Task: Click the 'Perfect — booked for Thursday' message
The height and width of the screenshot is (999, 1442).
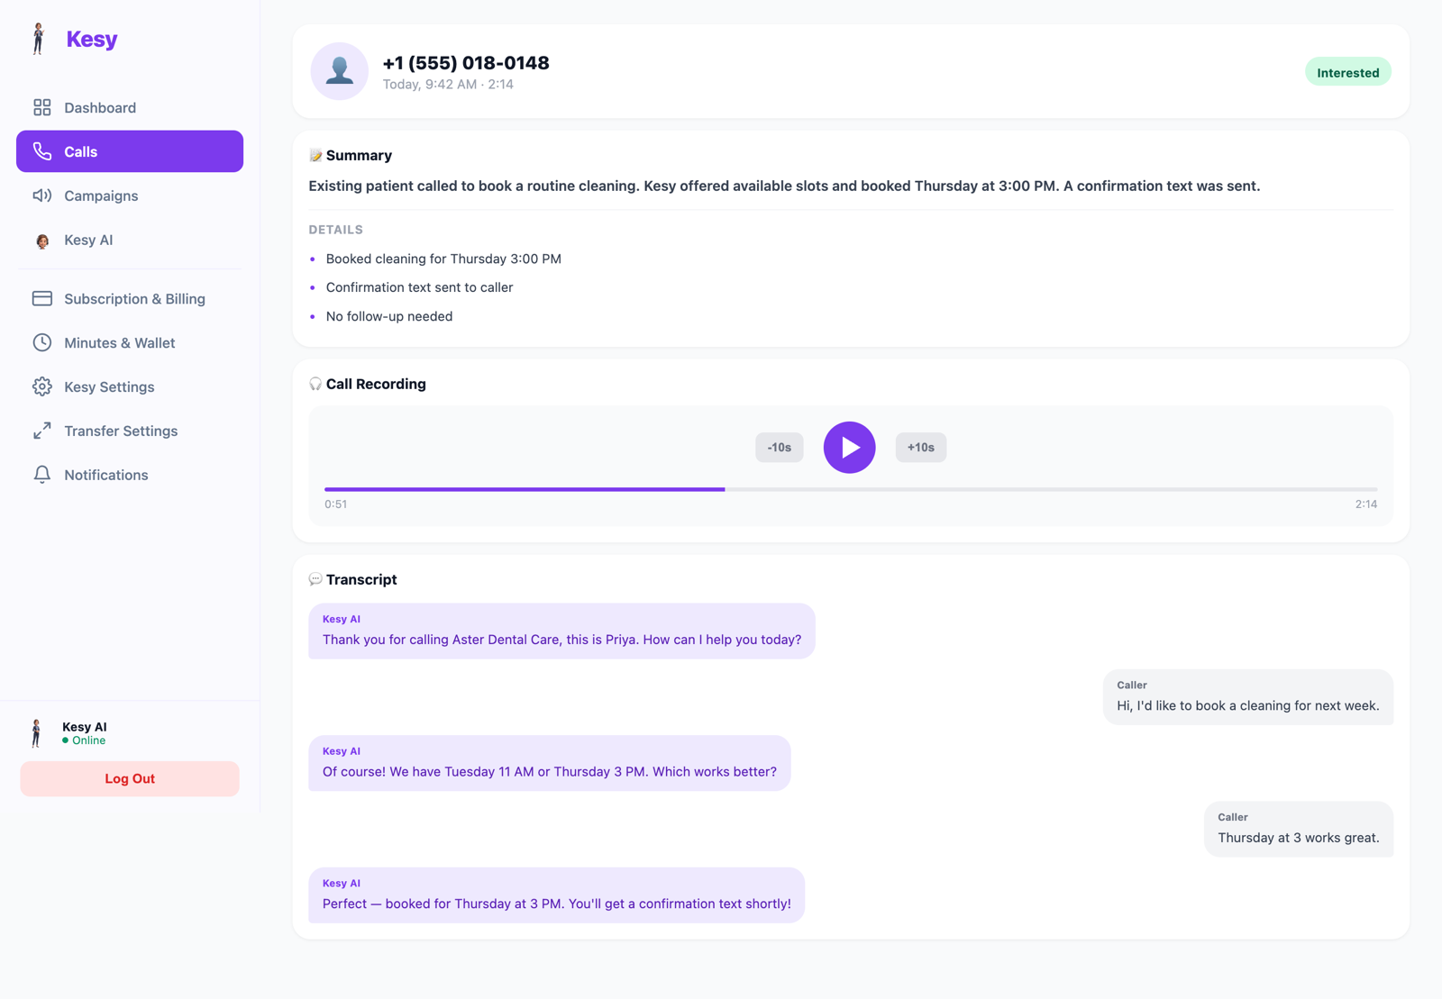Action: click(x=556, y=895)
